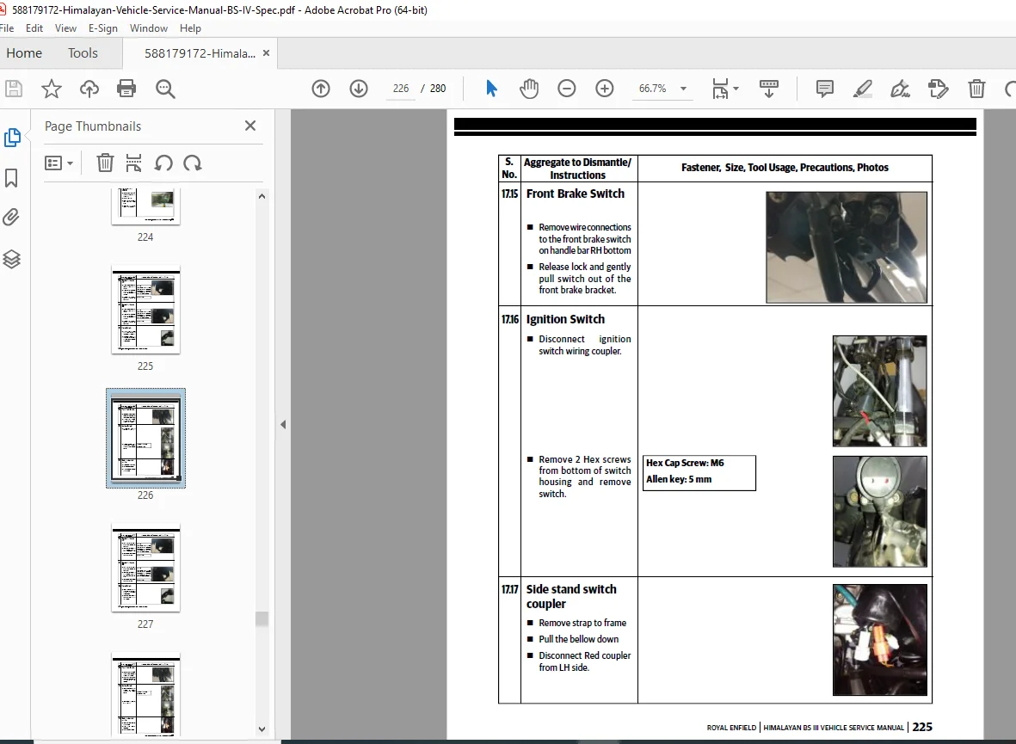Click the side stand coupler photo
The image size is (1016, 744).
(879, 640)
